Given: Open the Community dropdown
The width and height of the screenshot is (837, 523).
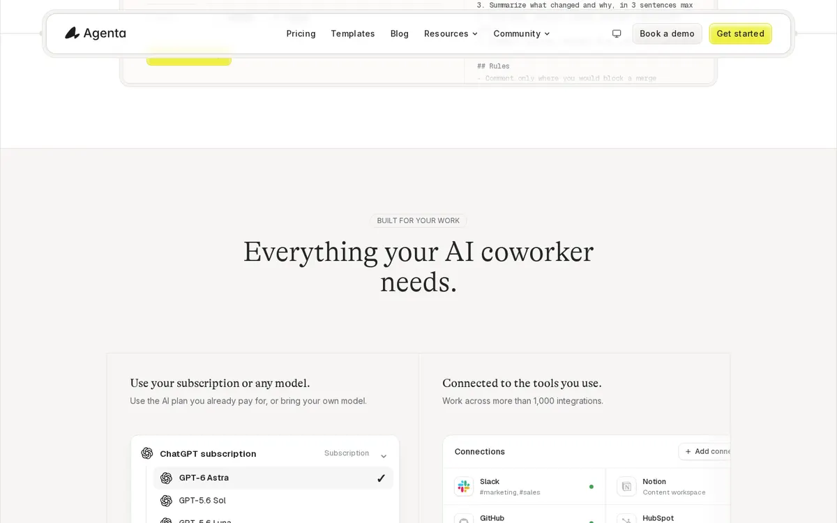Looking at the screenshot, I should point(522,33).
